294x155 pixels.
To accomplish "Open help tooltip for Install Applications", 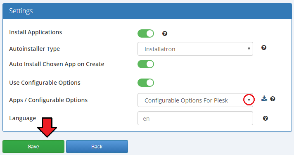I will [x=165, y=33].
